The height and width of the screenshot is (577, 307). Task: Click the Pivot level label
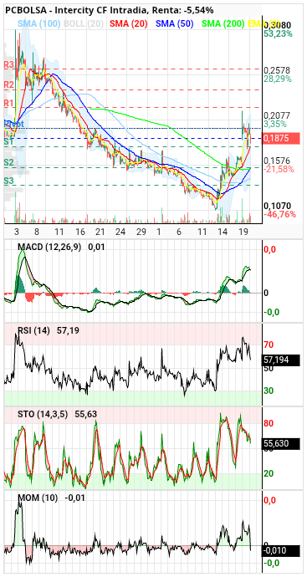(x=14, y=124)
